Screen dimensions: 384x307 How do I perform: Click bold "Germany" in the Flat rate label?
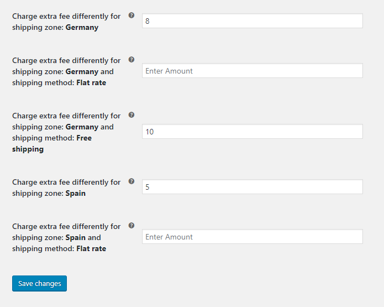[82, 72]
